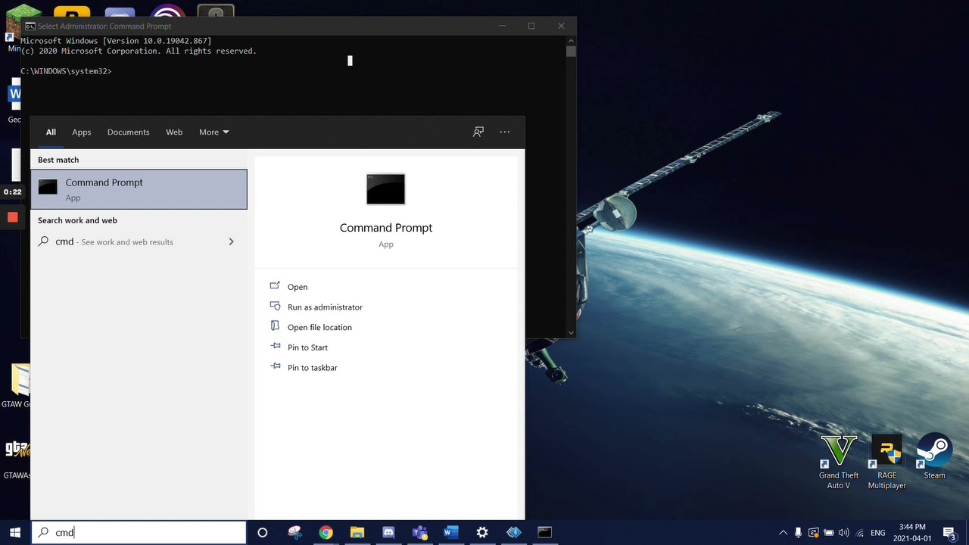Open the blue diamond taskbar app
Screen dimensions: 969x545
[x=514, y=533]
